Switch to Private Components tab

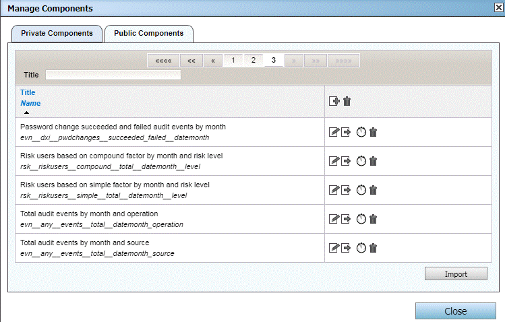(57, 33)
